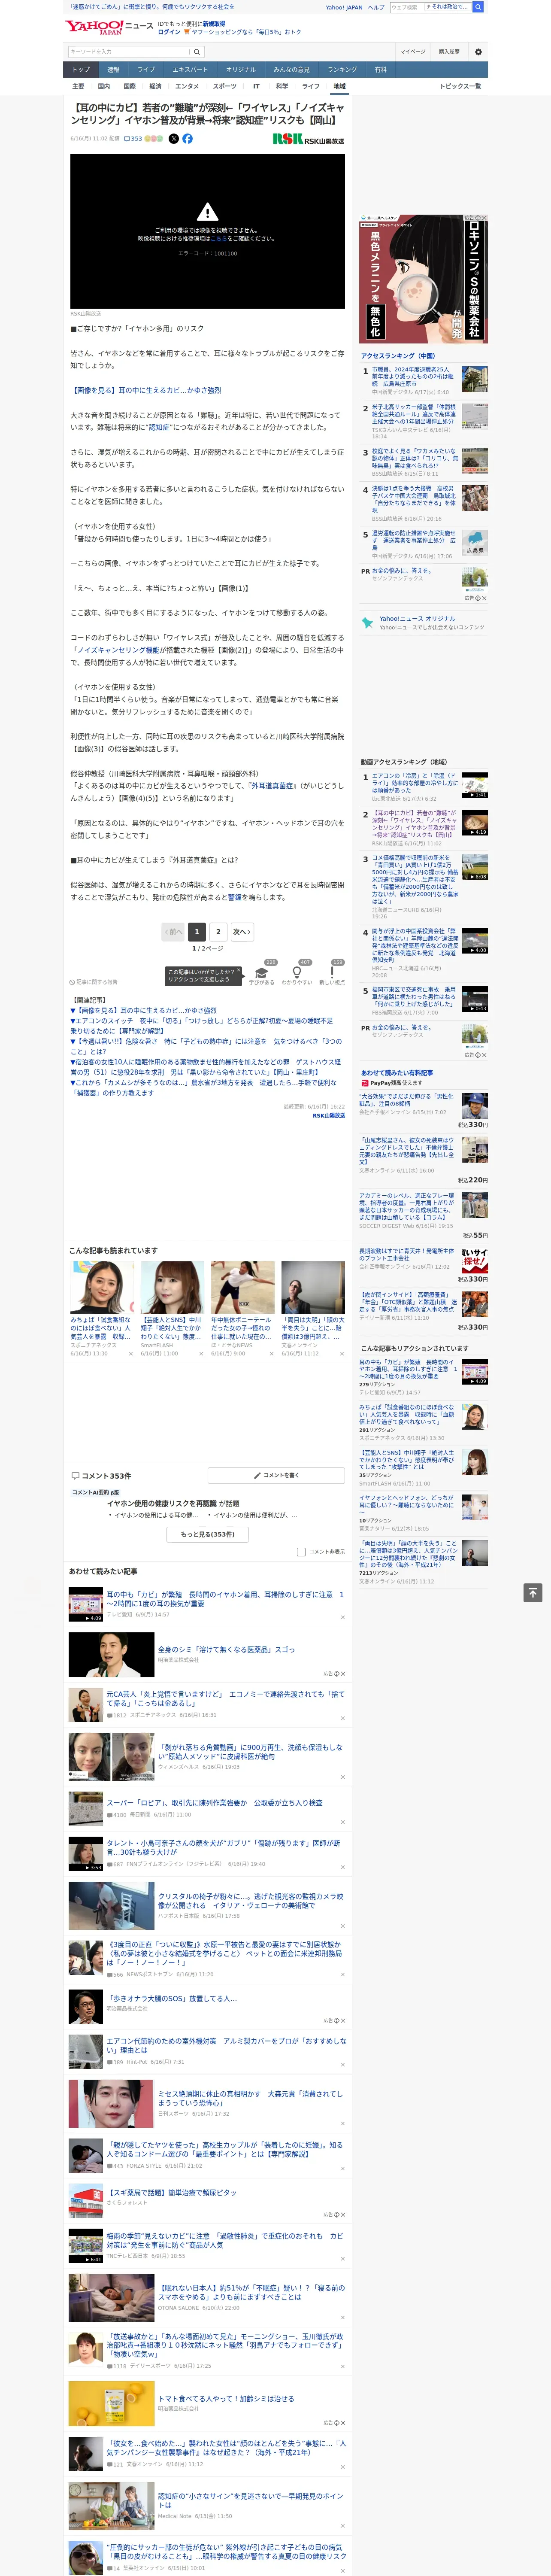Close the 黒色メラニン ad via X icon
Image resolution: width=551 pixels, height=2576 pixels.
point(484,218)
